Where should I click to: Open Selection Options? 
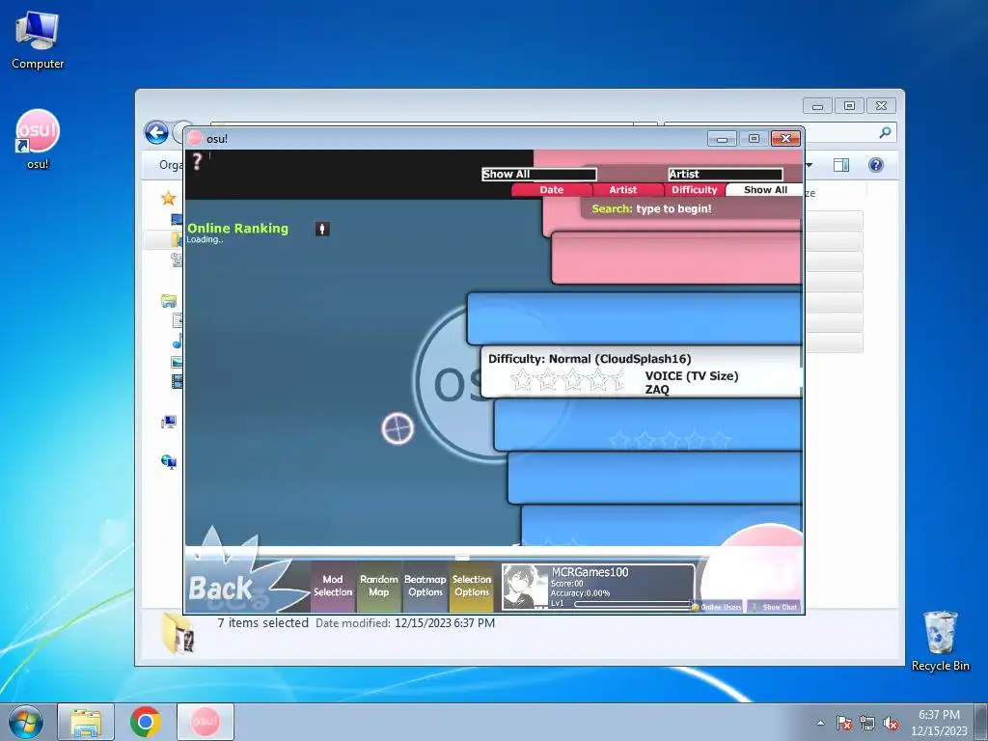point(471,586)
